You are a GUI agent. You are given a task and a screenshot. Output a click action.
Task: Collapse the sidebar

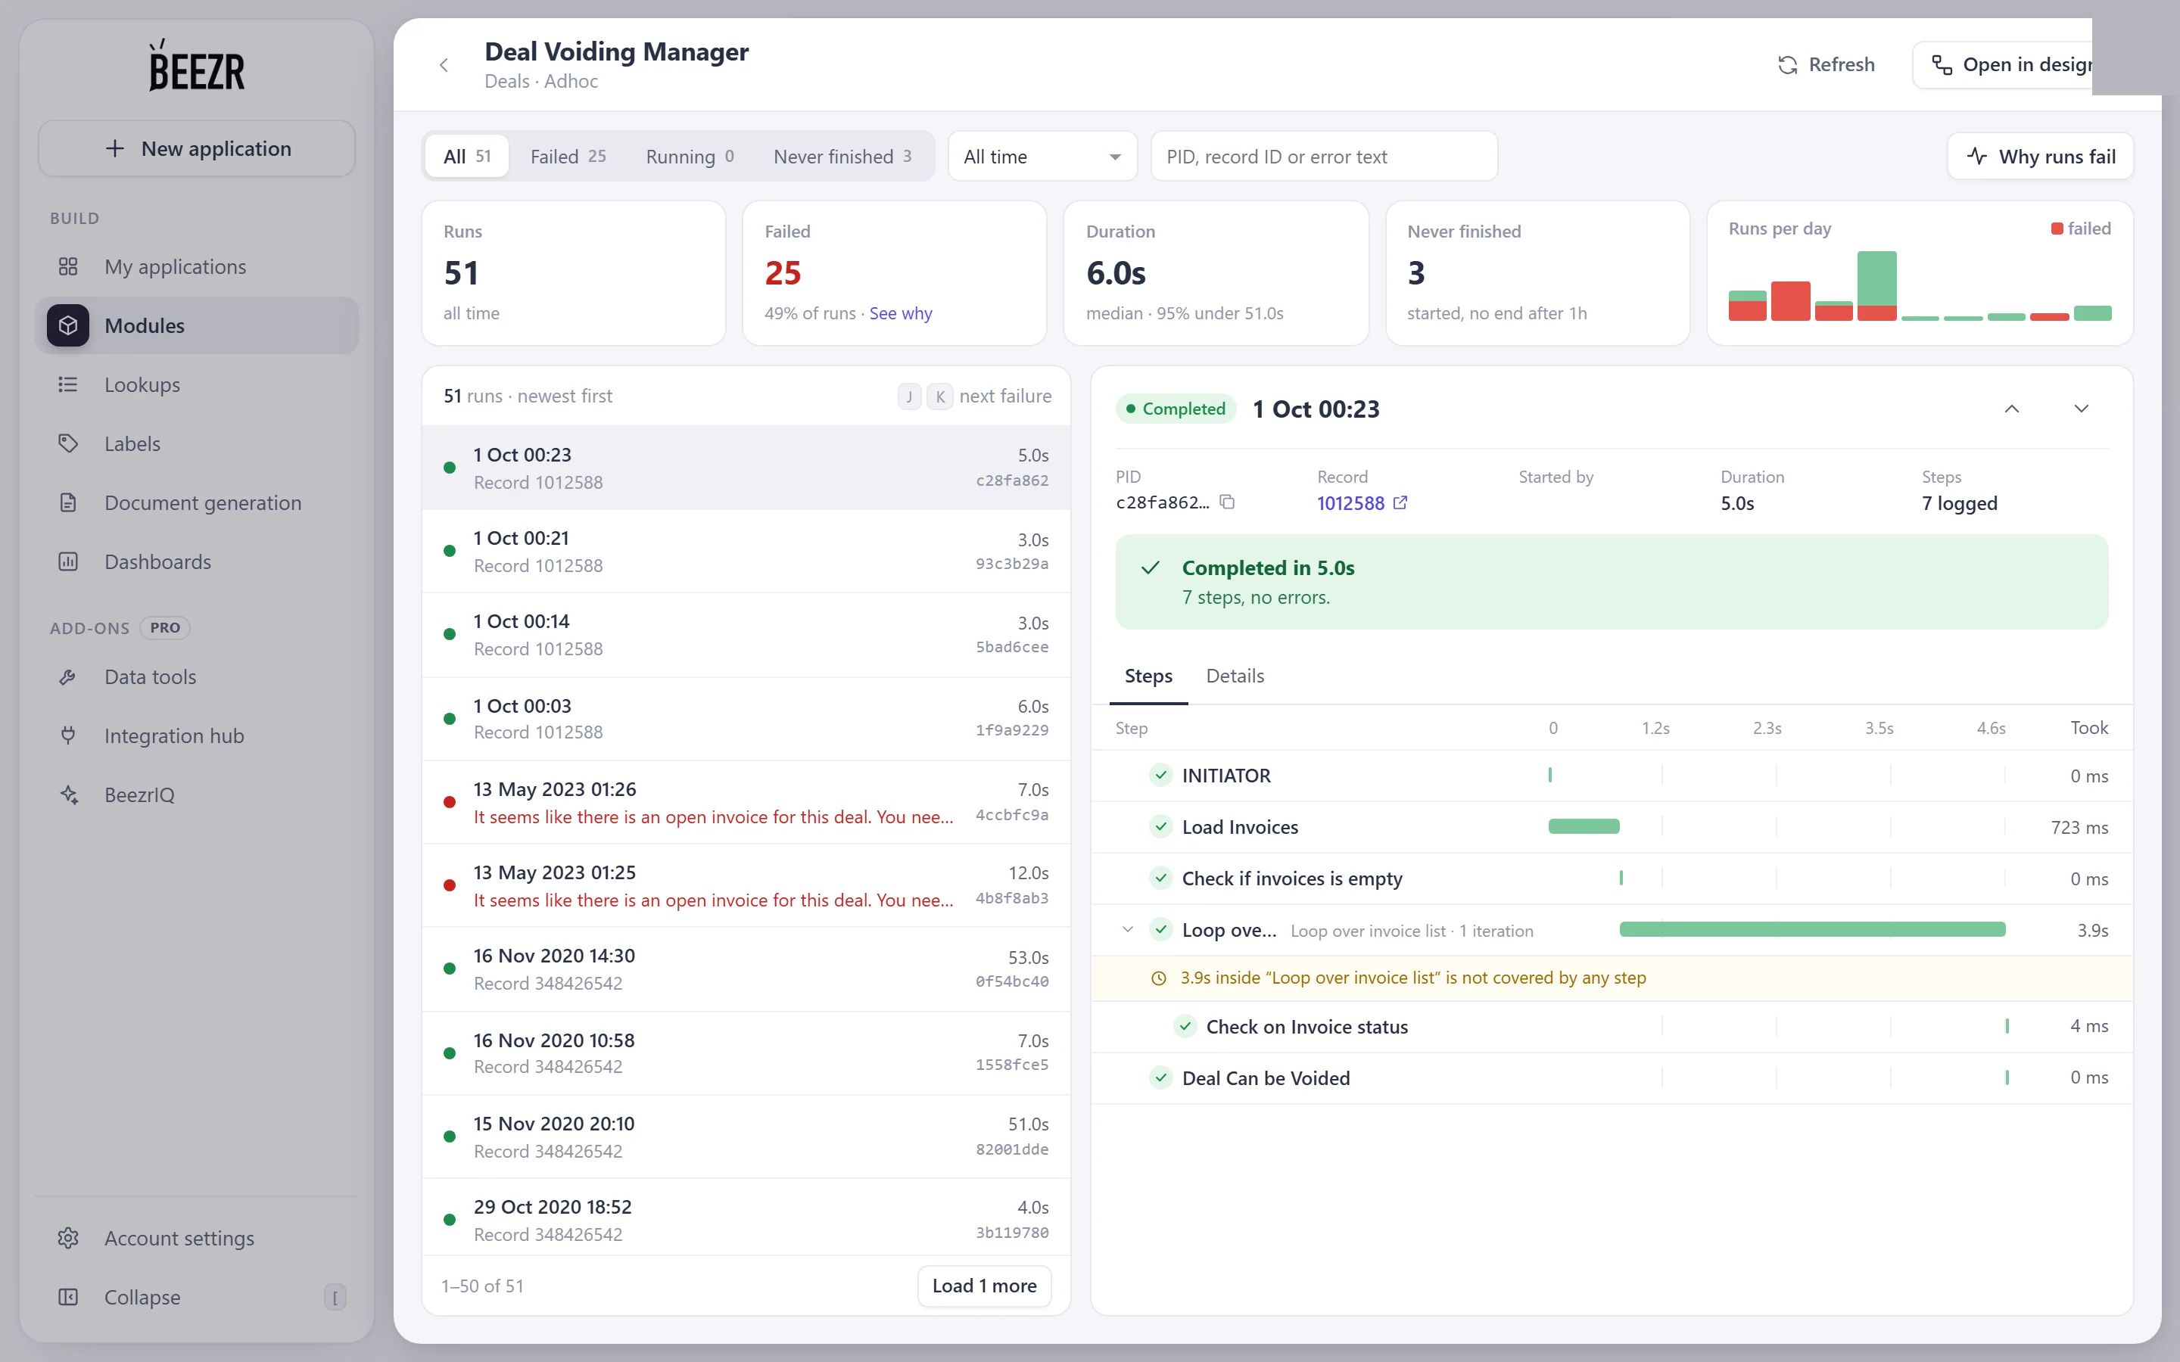196,1297
